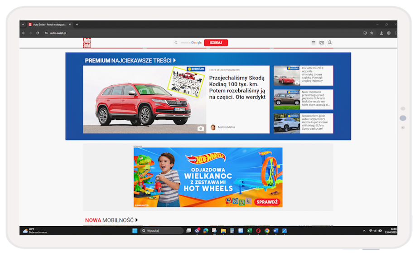Close the Auto Świat tab
The image size is (415, 253).
click(x=70, y=24)
